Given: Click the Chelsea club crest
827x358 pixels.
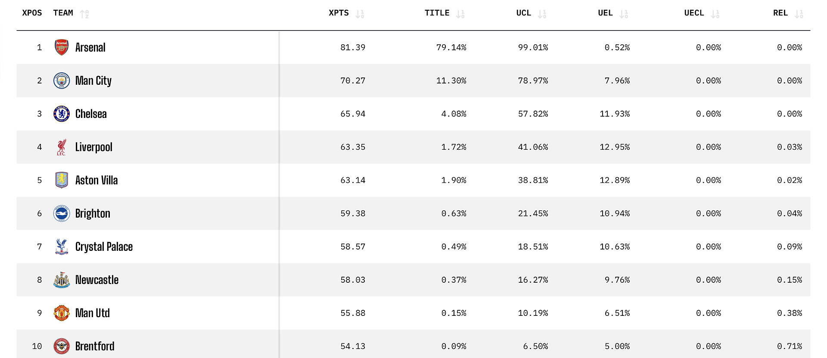Looking at the screenshot, I should (62, 114).
